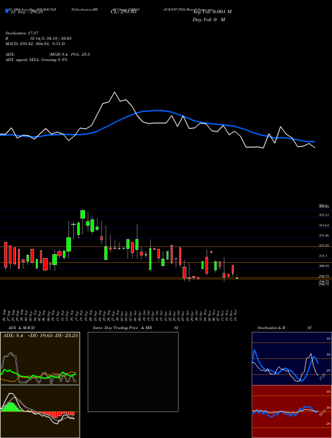Click the empty intraday trading price chart box
This screenshot has width=332, height=438.
(133, 372)
